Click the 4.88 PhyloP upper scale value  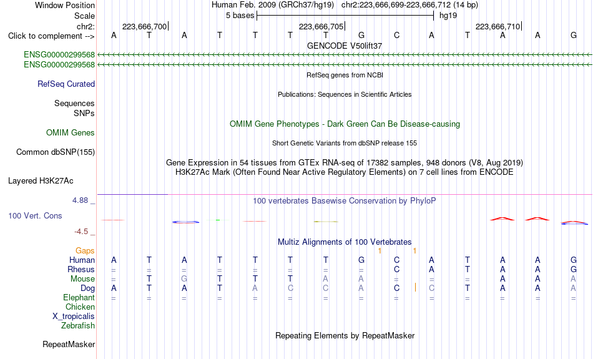point(80,200)
